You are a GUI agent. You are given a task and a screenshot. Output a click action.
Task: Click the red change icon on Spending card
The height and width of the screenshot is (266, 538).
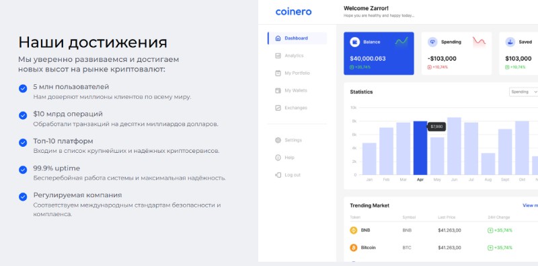(x=430, y=67)
